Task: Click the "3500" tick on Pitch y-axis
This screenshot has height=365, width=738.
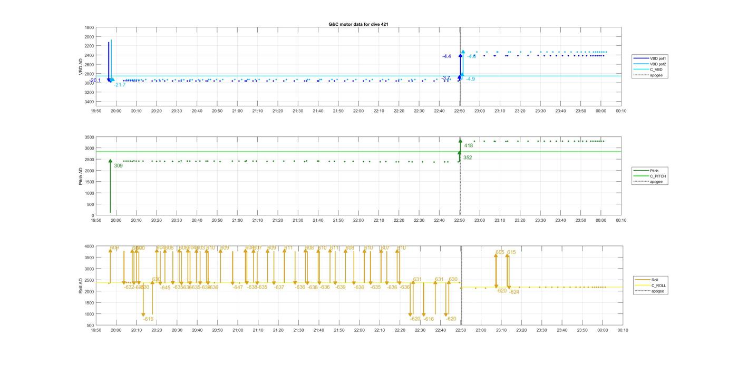Action: pyautogui.click(x=89, y=137)
